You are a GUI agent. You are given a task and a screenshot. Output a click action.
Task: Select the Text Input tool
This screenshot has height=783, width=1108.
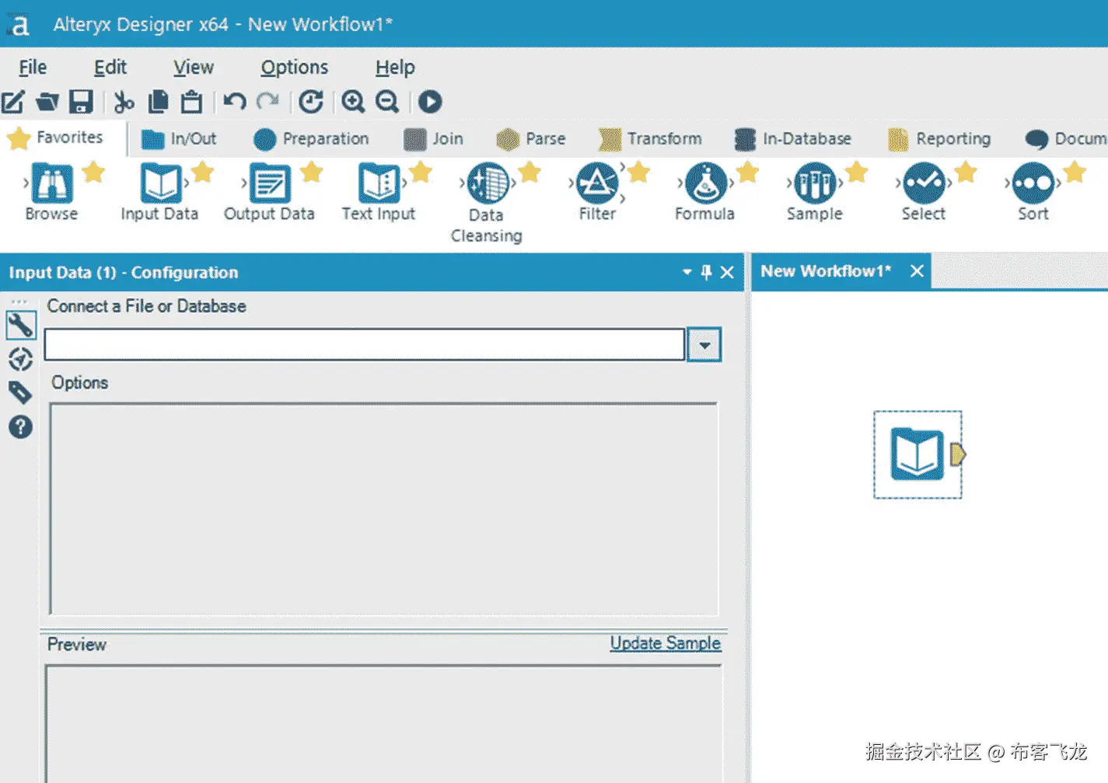[x=379, y=193]
